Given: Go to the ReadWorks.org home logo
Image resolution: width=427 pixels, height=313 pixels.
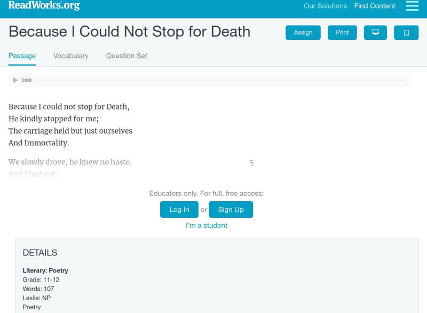Looking at the screenshot, I should (x=44, y=5).
